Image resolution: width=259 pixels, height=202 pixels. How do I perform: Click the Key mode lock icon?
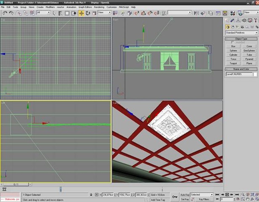click(x=174, y=197)
